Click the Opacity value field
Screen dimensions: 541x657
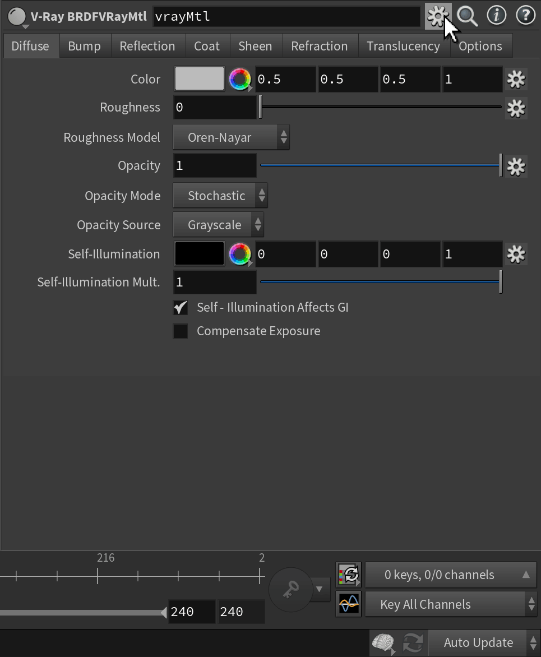point(215,165)
